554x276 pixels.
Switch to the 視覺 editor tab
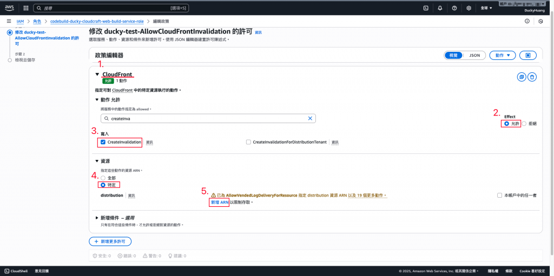[x=453, y=56]
